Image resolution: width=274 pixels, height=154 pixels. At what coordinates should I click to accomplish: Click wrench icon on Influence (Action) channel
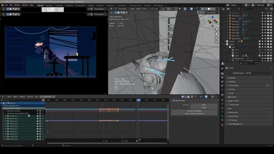38,111
